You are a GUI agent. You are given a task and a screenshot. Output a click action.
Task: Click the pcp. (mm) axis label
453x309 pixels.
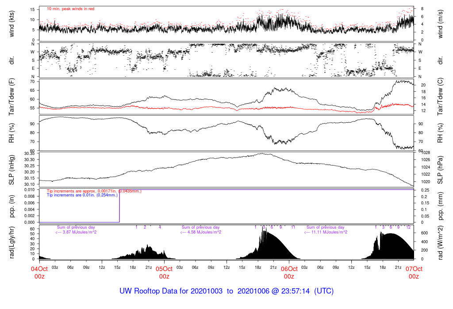(x=441, y=206)
